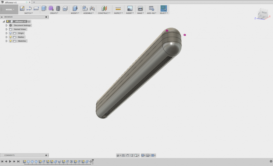Toggle visibility bulb for Bodies folder
The height and width of the screenshot is (166, 273).
pyautogui.click(x=10, y=37)
